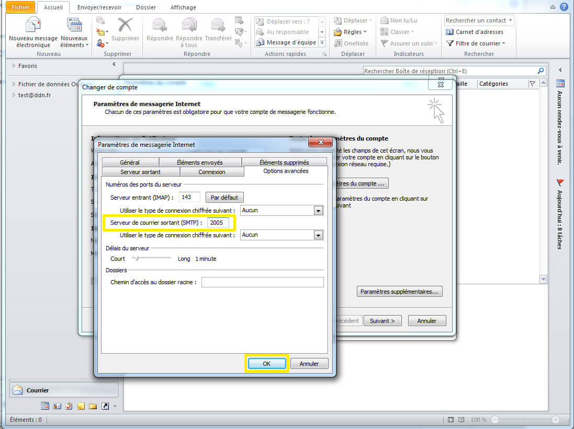This screenshot has height=429, width=574.
Task: Open Contacts from navigation pane bottom icons
Action: click(57, 406)
